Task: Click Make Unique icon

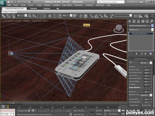Action: 142,54
